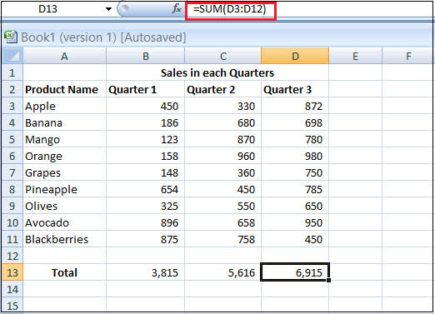435x314 pixels.
Task: Click Mango's Quarter 2 value 870
Action: 222,139
